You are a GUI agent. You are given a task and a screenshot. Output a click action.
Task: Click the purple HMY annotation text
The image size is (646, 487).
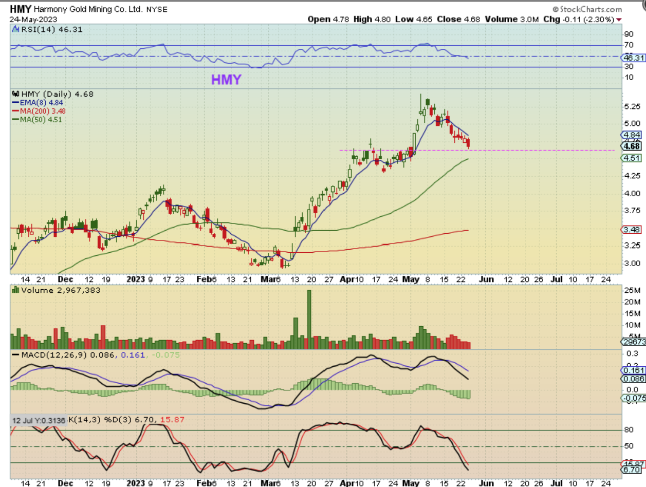pyautogui.click(x=226, y=80)
